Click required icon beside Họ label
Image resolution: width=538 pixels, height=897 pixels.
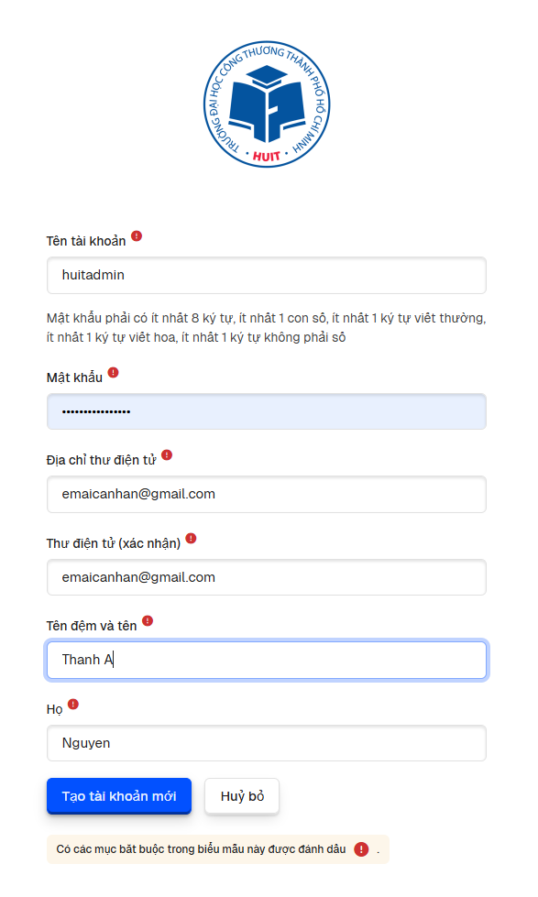(x=73, y=705)
